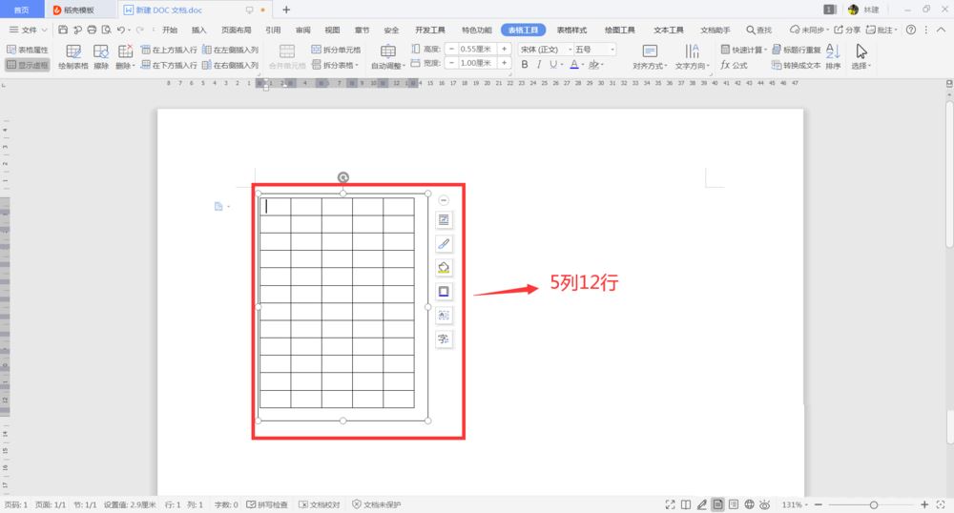Click 标题行重复 repeat header rows
Viewport: 954px width, 513px height.
[x=797, y=50]
